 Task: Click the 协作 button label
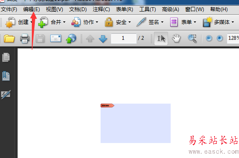pyautogui.click(x=89, y=22)
